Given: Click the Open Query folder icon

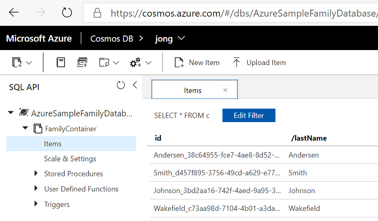Looking at the screenshot, I should [104, 63].
